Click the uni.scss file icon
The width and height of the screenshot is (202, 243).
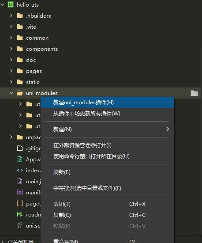(x=20, y=225)
